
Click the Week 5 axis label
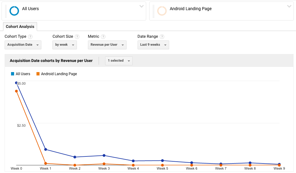click(162, 168)
